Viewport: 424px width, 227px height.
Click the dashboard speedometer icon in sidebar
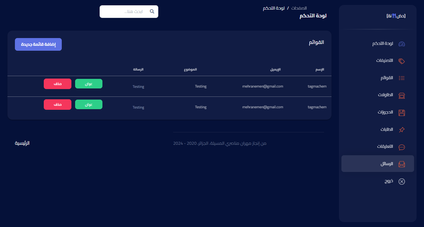tap(402, 44)
